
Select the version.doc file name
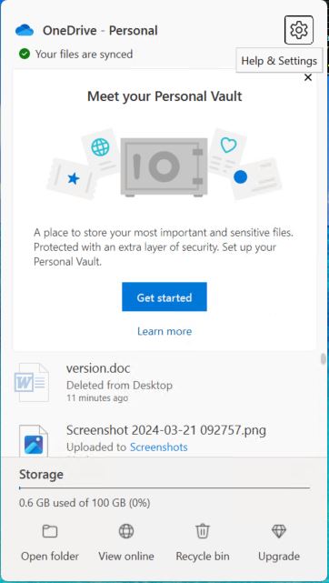point(98,368)
